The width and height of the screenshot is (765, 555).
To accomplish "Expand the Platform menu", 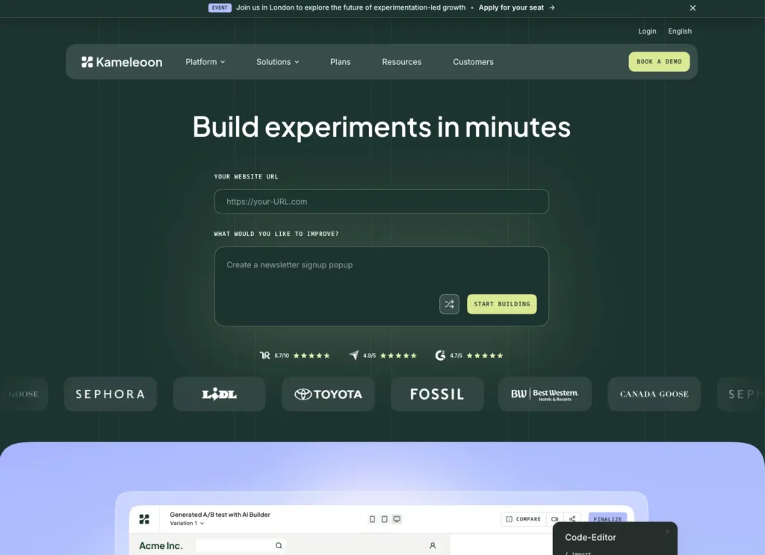I will (205, 62).
